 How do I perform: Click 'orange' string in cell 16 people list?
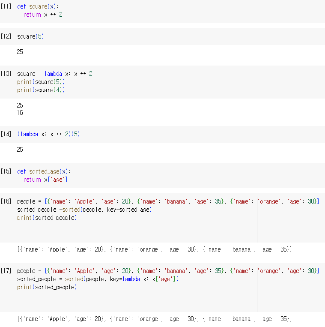tap(269, 201)
